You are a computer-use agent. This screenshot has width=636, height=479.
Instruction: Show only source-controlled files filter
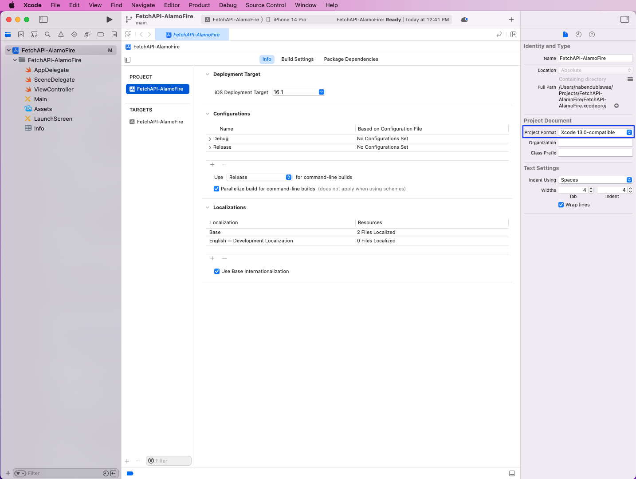[x=114, y=474]
